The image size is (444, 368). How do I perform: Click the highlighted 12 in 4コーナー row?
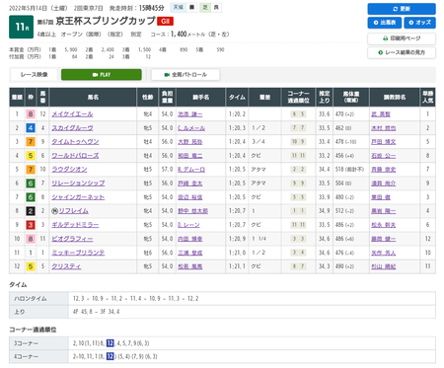pyautogui.click(x=111, y=356)
